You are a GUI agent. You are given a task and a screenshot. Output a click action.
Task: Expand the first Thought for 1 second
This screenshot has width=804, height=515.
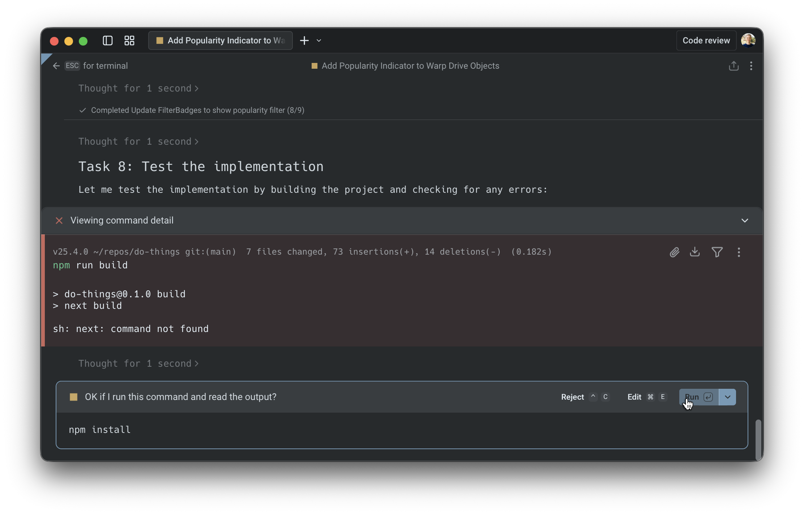138,89
